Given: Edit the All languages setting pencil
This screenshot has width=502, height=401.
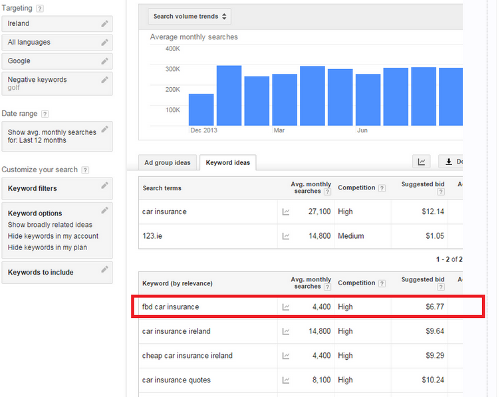Looking at the screenshot, I should coord(104,43).
